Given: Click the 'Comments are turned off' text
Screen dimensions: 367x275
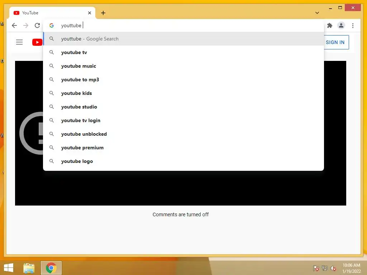Looking at the screenshot, I should click(181, 214).
